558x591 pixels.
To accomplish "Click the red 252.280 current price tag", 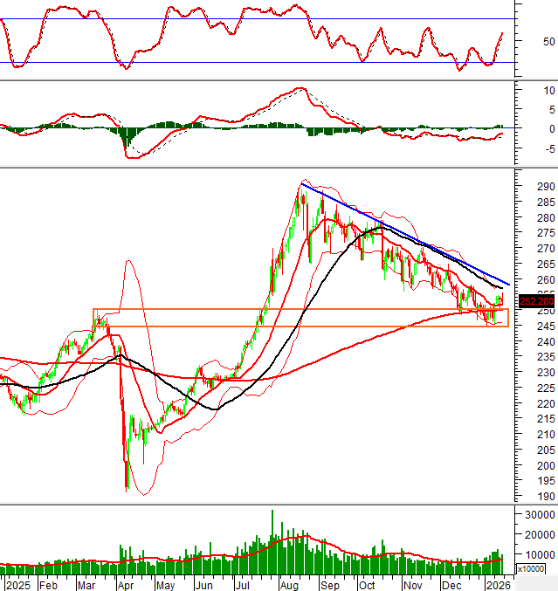I will pyautogui.click(x=536, y=301).
